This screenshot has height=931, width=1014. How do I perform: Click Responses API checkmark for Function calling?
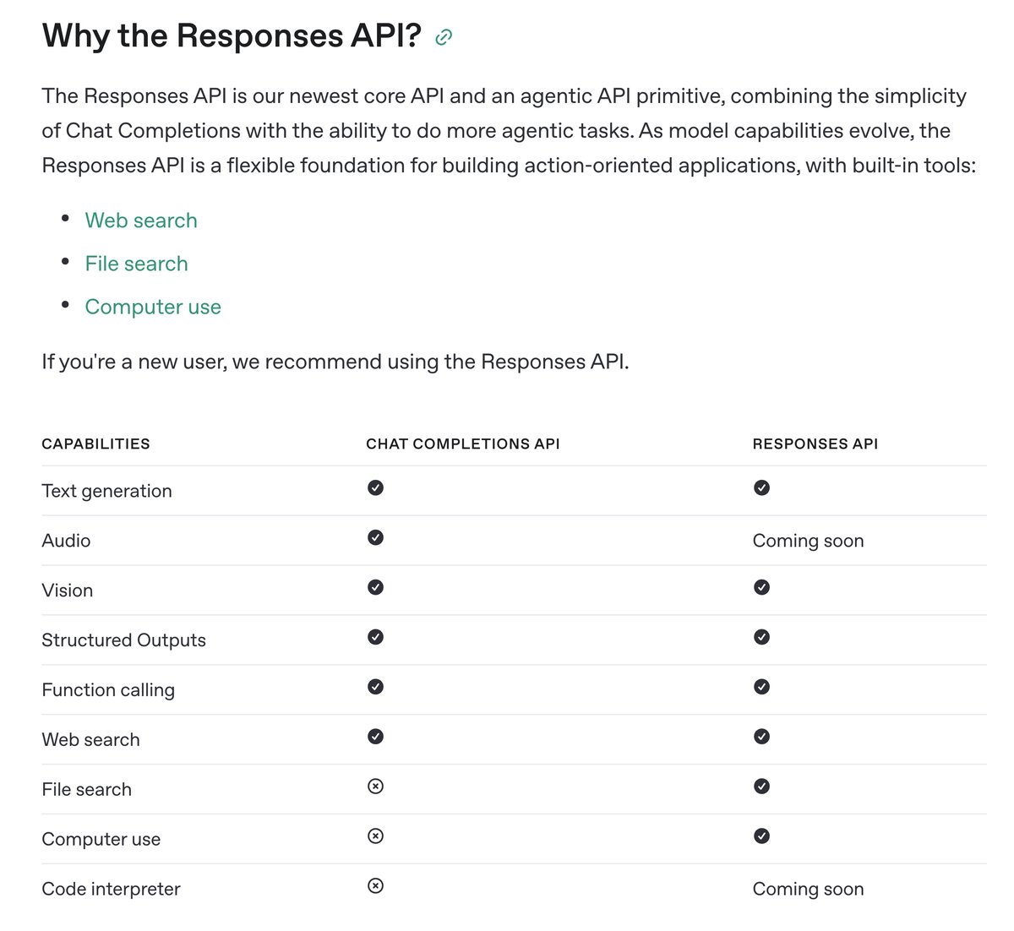761,687
